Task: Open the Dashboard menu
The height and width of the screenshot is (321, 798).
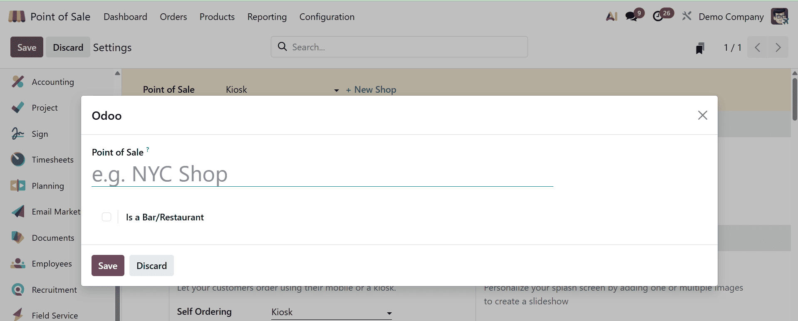Action: coord(125,17)
